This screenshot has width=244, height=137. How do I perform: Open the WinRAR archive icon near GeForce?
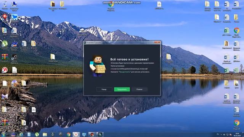pos(5,58)
